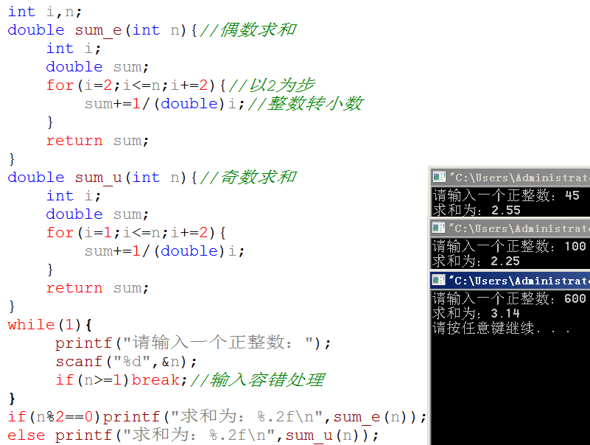Image resolution: width=590 pixels, height=445 pixels.
Task: Click the sum_u function name in its definition
Action: point(98,178)
